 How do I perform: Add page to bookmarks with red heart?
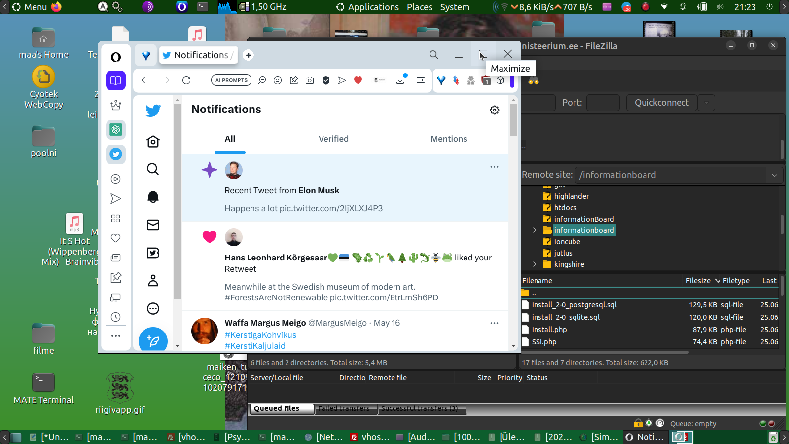[358, 80]
